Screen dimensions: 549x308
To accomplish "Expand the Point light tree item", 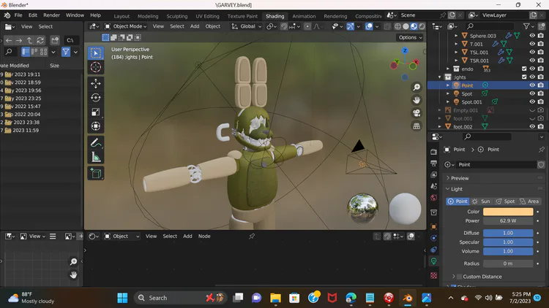I will click(448, 85).
